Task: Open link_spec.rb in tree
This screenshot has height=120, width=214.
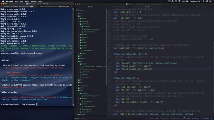Action: 88,101
